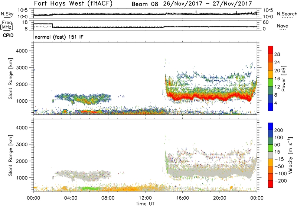Click the 'Nave' legend label
This screenshot has width=297, height=206.
coord(283,26)
